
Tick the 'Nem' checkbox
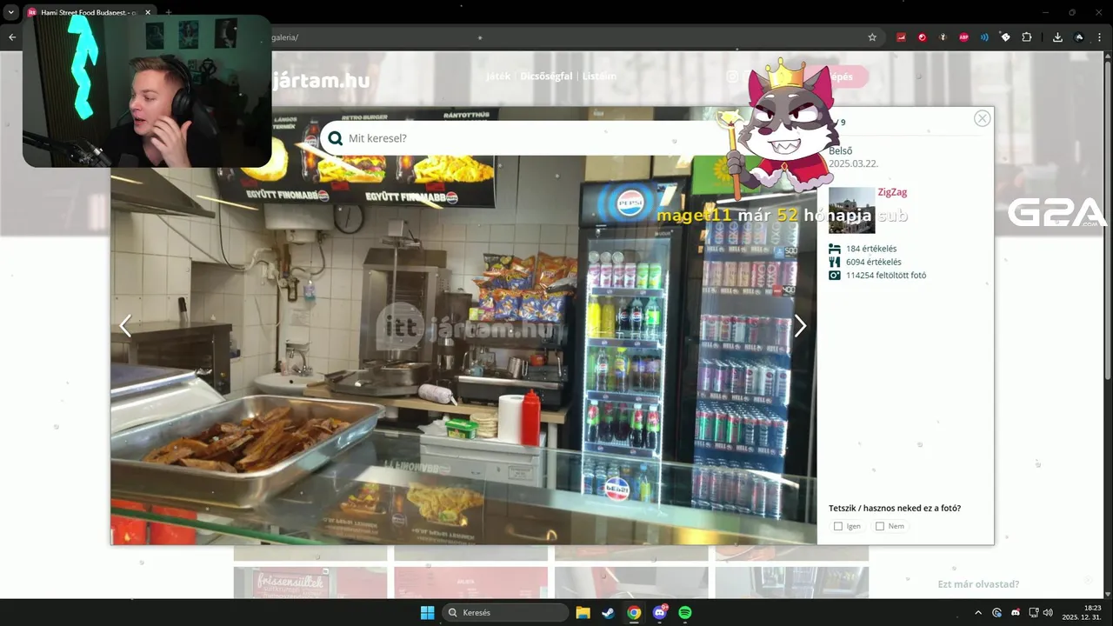coord(880,526)
